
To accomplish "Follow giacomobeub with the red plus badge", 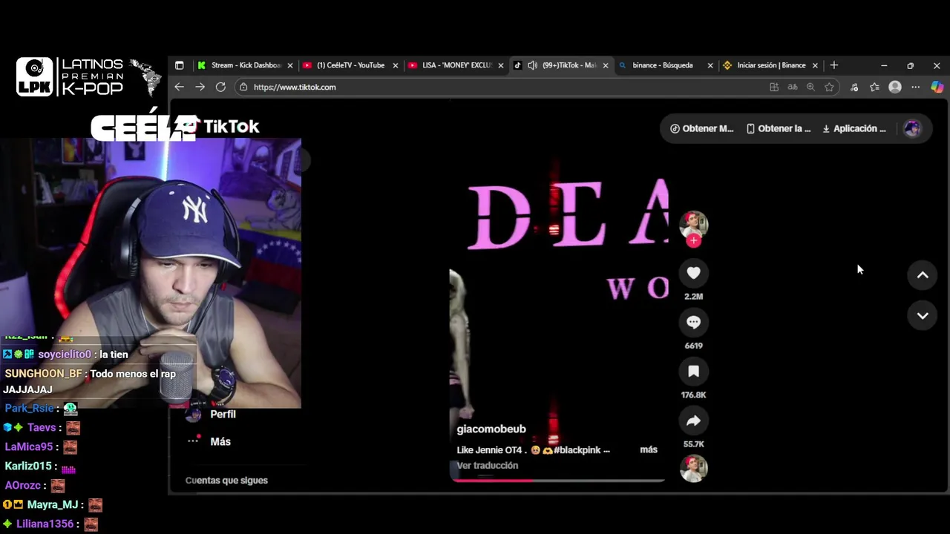I will point(693,240).
